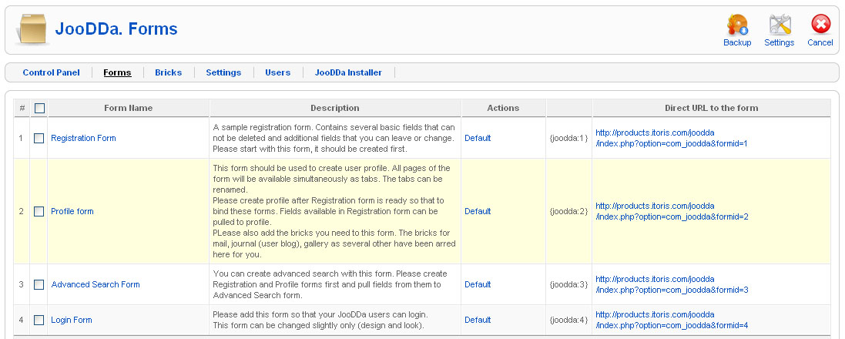Go to the Users menu tab
This screenshot has width=845, height=339.
(x=277, y=72)
